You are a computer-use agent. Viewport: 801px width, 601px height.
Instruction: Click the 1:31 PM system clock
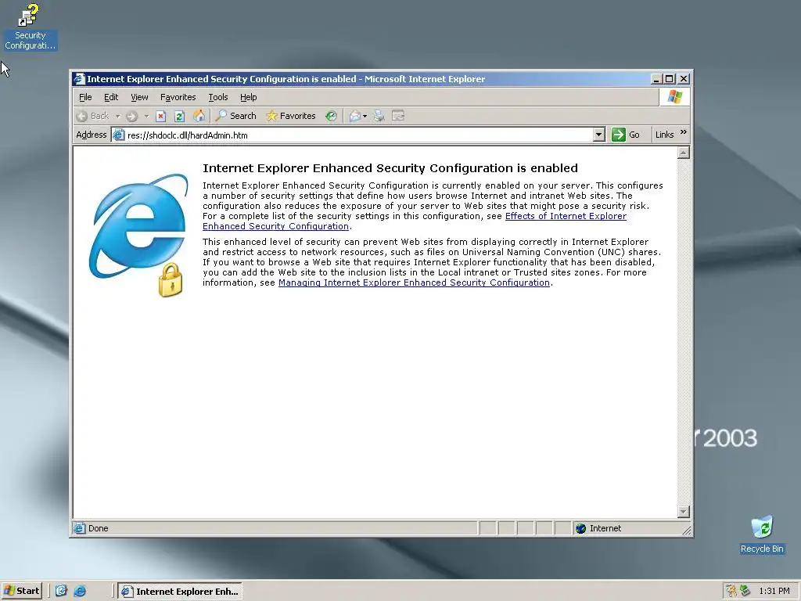tap(774, 592)
